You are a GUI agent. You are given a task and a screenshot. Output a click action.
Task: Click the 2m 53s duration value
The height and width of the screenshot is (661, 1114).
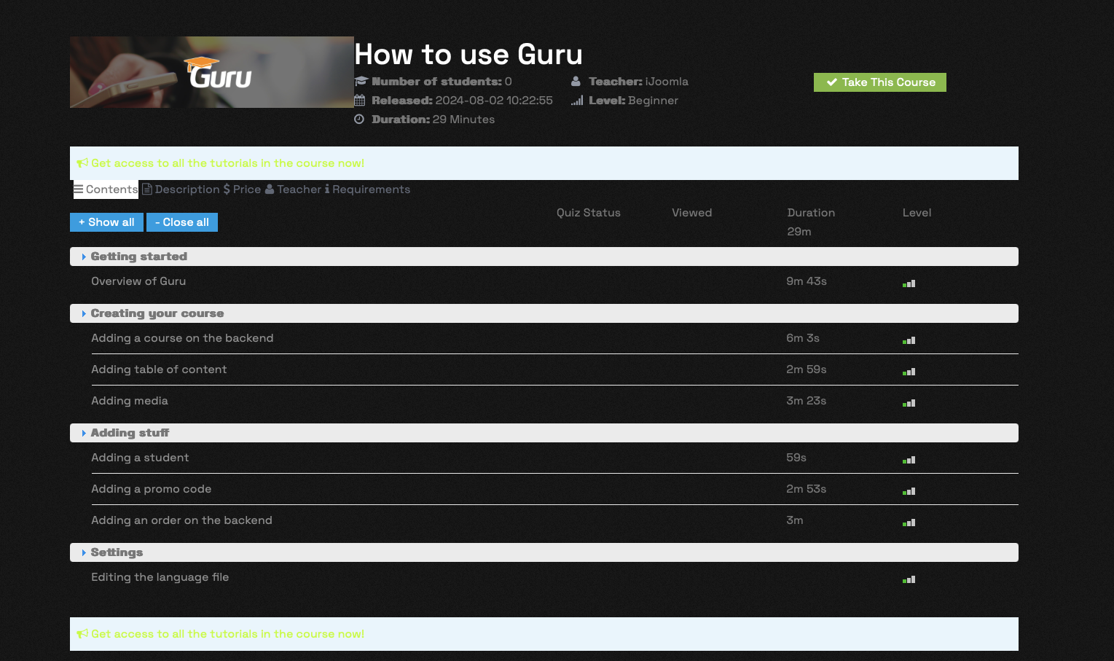[807, 489]
